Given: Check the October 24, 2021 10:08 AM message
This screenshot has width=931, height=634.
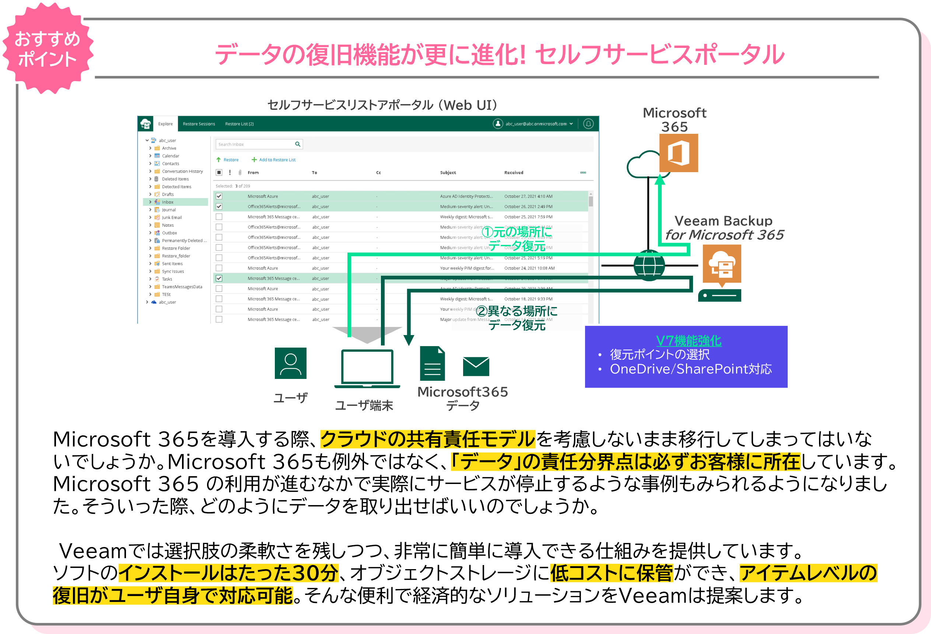Looking at the screenshot, I should (x=219, y=268).
